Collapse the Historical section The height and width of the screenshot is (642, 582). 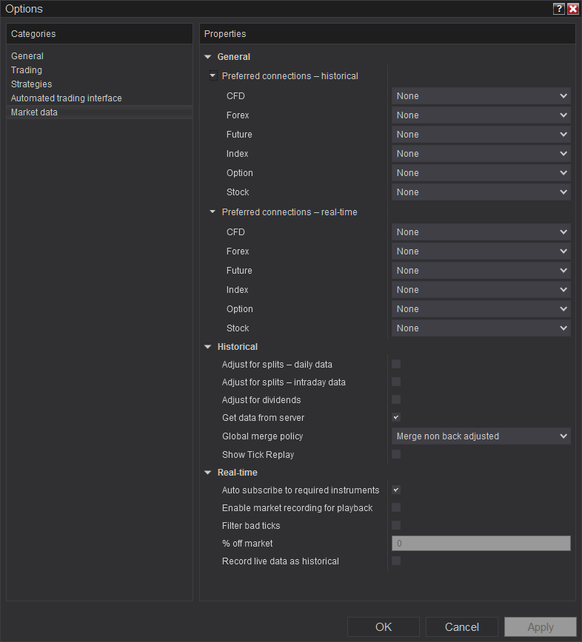[208, 347]
